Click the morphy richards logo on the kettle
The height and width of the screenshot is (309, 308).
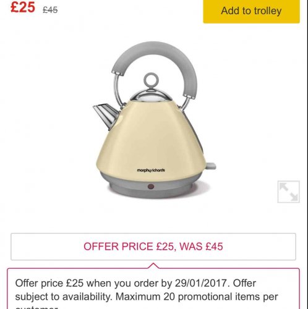click(x=151, y=170)
